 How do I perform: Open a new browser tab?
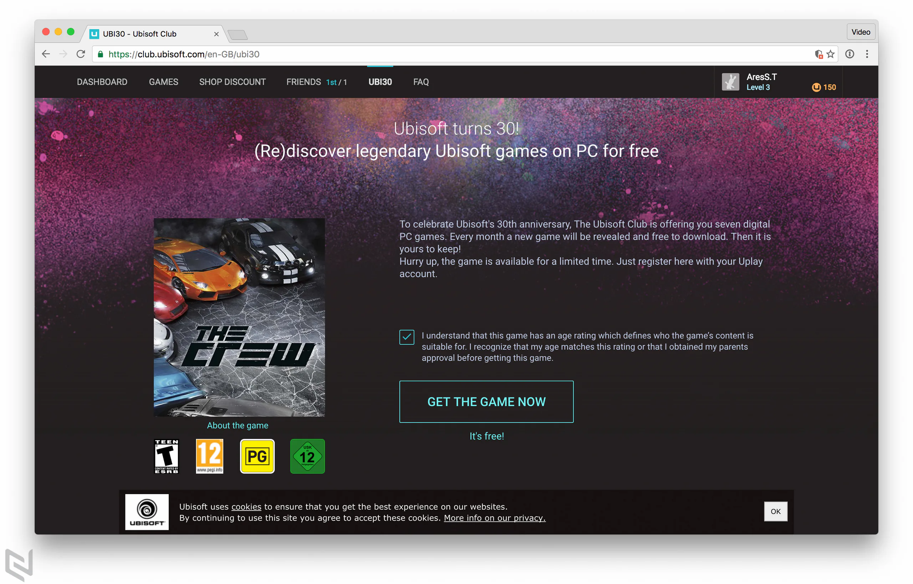[x=238, y=35]
